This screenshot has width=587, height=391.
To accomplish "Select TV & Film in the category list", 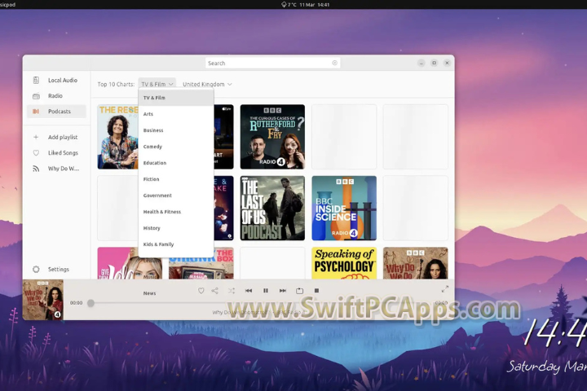I will pos(176,98).
